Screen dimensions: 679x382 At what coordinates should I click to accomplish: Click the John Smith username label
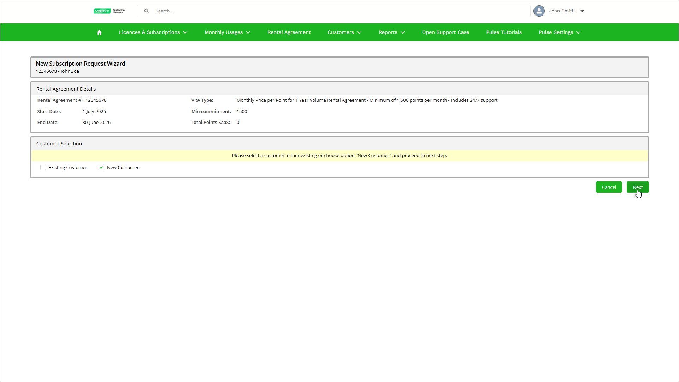tap(561, 11)
